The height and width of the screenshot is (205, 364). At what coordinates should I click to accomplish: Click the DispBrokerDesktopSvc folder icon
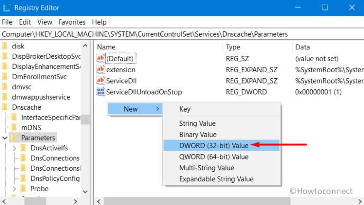[x=5, y=56]
